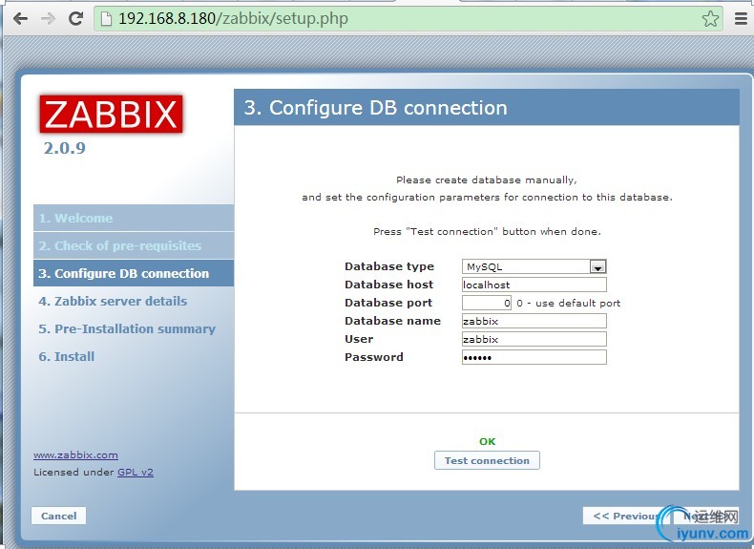Click the Password input field
754x549 pixels.
click(534, 357)
